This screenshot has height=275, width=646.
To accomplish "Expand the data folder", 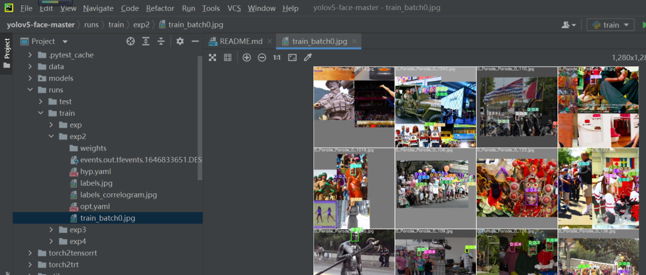I will pos(30,67).
